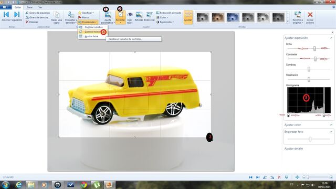Image resolution: width=336 pixels, height=189 pixels.
Task: Adjust the Sombras slider
Action: coord(309,69)
